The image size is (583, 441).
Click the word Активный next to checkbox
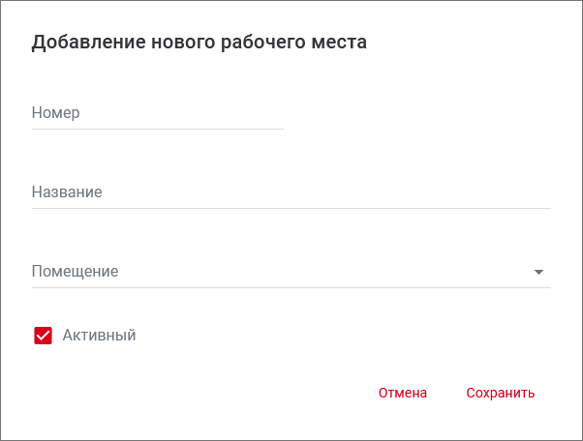[99, 336]
